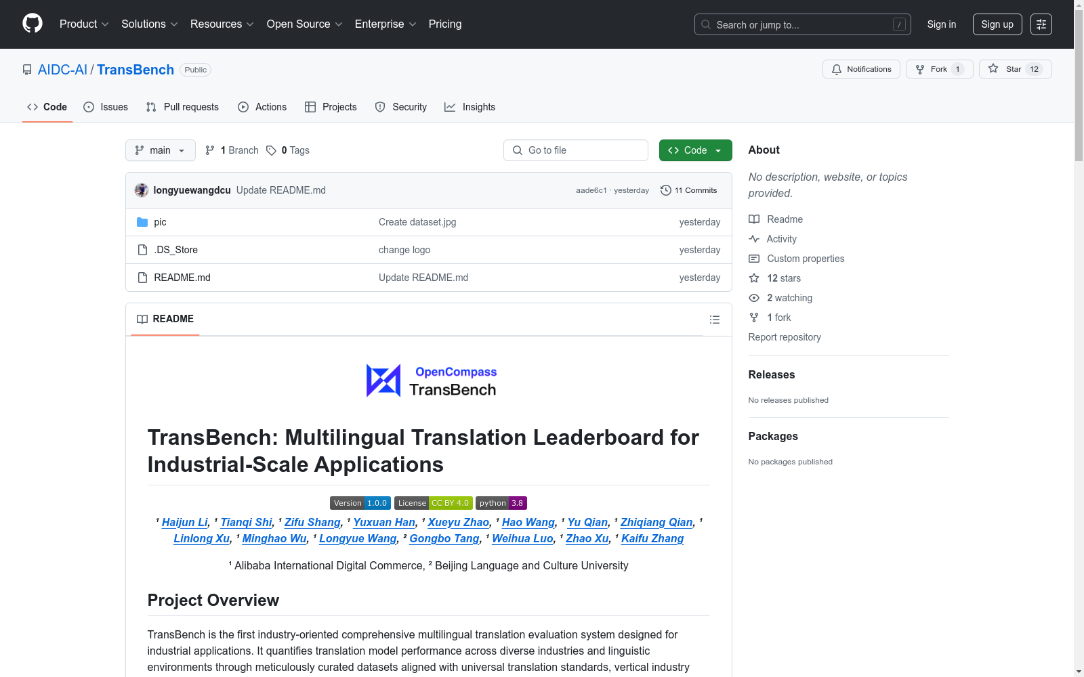
Task: Open the AIDC-AI organization link
Action: coord(62,70)
